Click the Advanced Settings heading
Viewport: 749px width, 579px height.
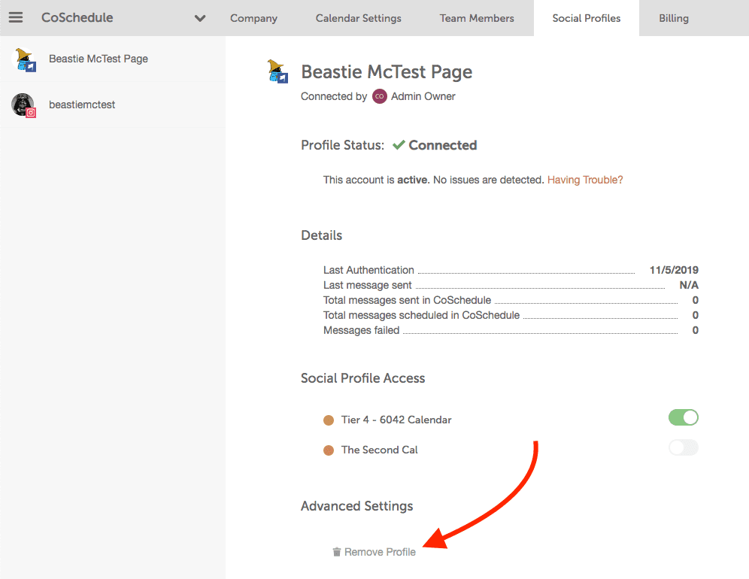pos(356,506)
